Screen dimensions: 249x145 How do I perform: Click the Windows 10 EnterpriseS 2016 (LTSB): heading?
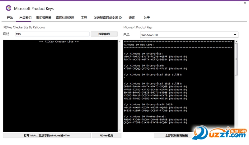(x=156, y=75)
